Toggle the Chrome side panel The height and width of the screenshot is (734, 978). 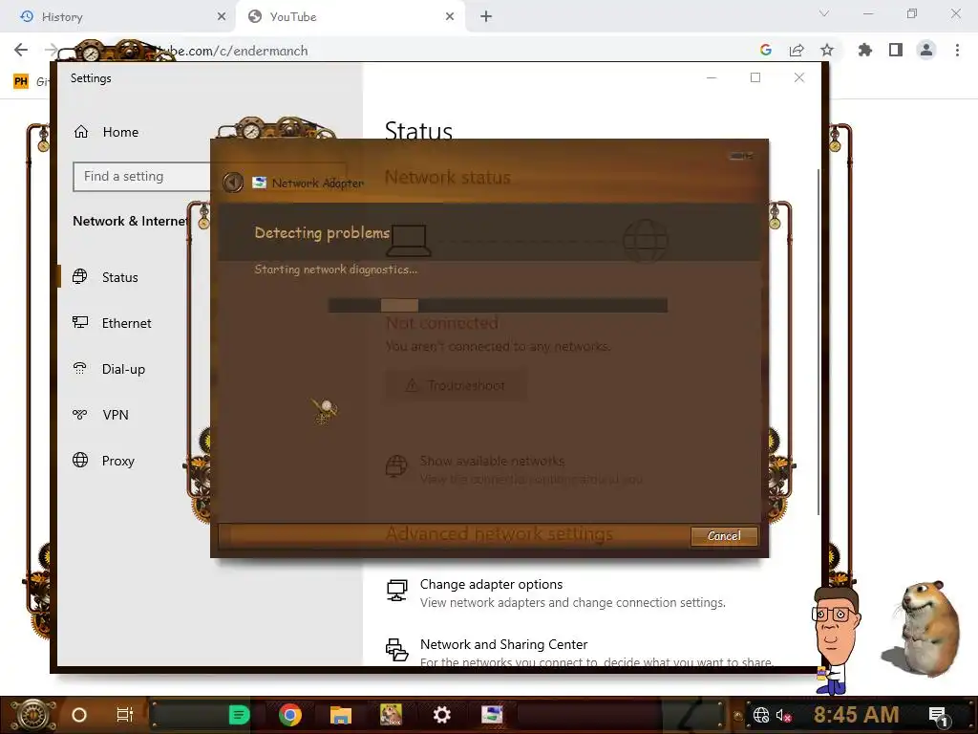click(x=896, y=50)
